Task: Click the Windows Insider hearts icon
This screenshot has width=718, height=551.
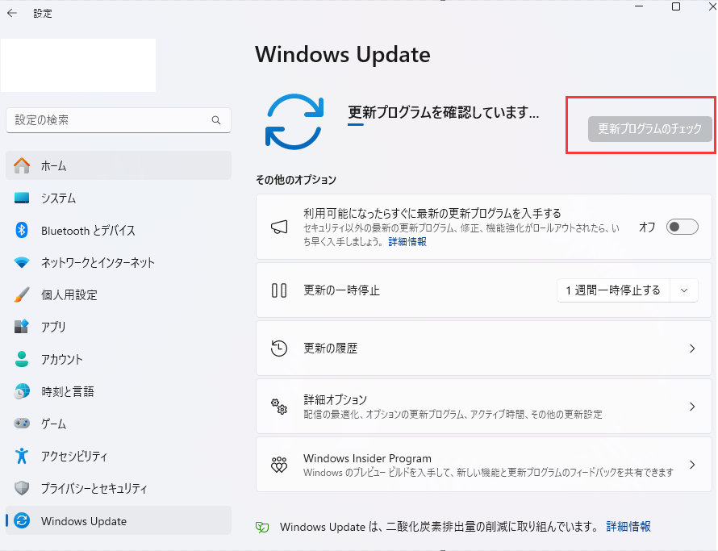Action: pyautogui.click(x=279, y=465)
